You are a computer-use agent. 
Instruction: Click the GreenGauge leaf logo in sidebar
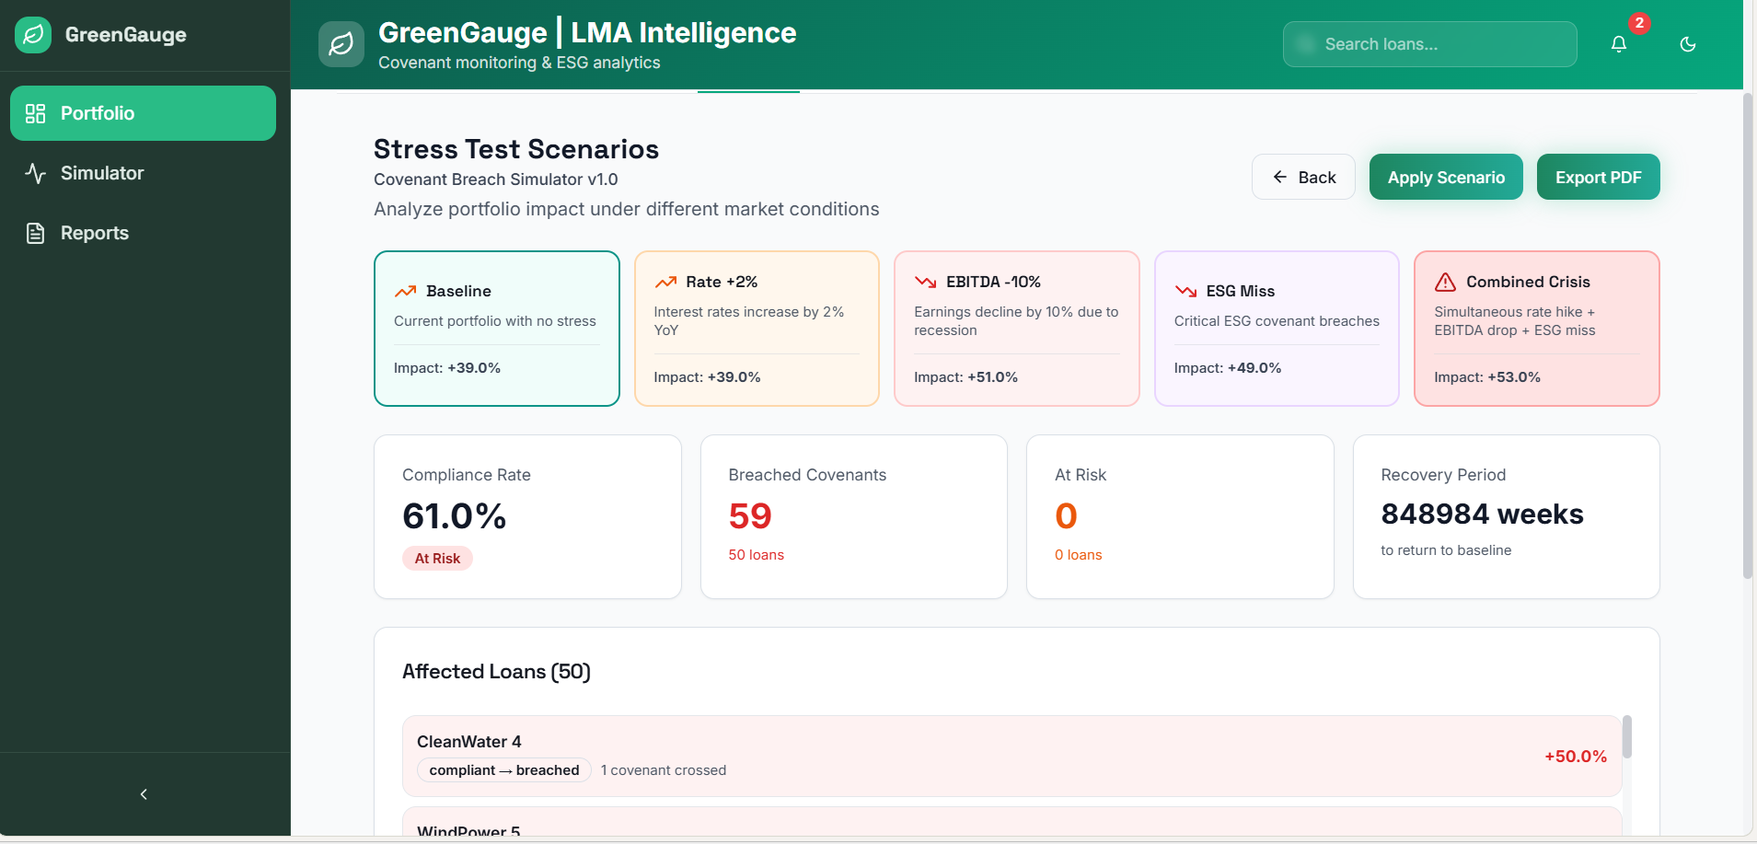pyautogui.click(x=33, y=35)
